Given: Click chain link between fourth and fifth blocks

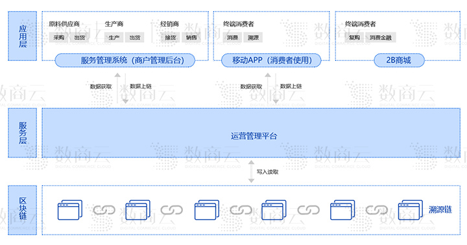Looking at the screenshot, I should pos(309,210).
